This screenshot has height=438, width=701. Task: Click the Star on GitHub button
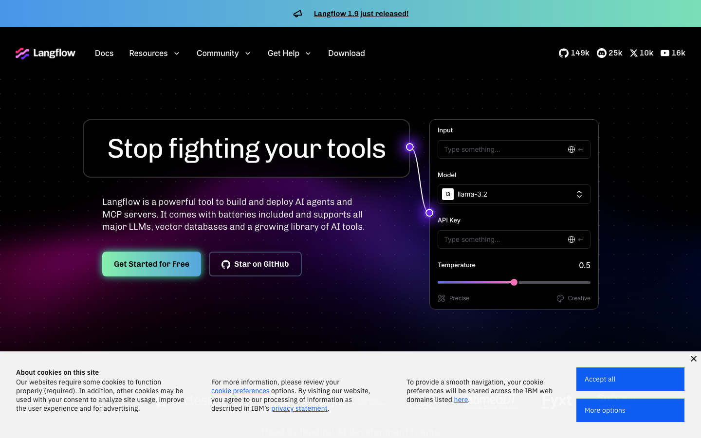tap(255, 264)
